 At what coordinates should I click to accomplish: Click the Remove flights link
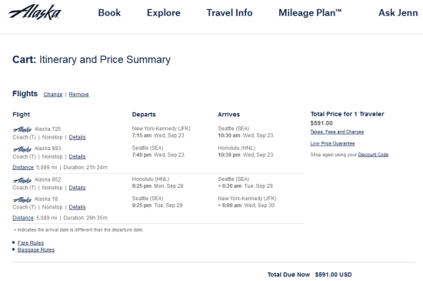coord(78,95)
